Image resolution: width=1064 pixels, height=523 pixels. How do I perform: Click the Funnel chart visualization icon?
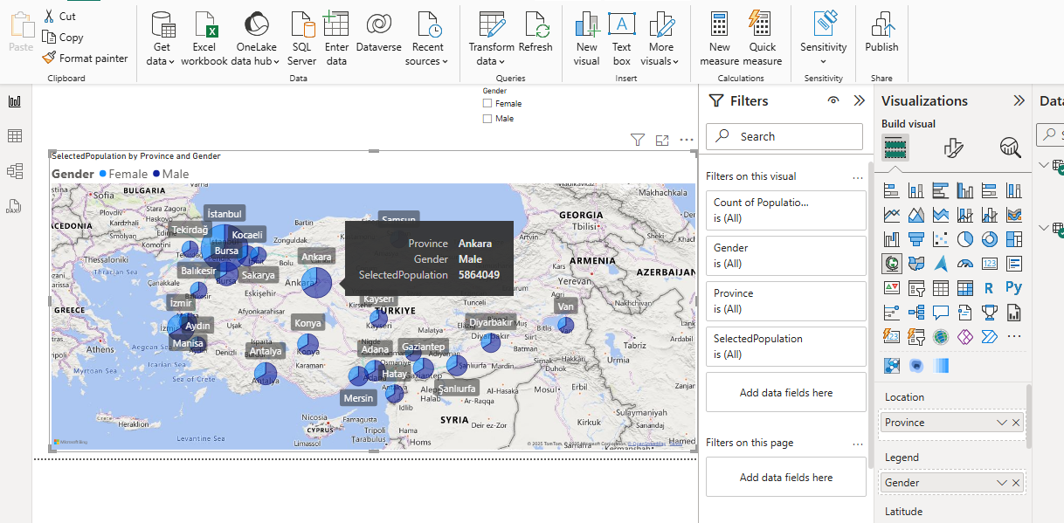point(916,238)
